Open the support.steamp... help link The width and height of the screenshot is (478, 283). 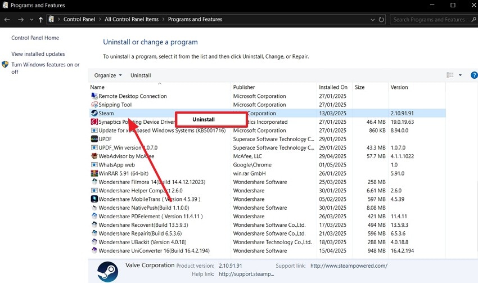[246, 274]
